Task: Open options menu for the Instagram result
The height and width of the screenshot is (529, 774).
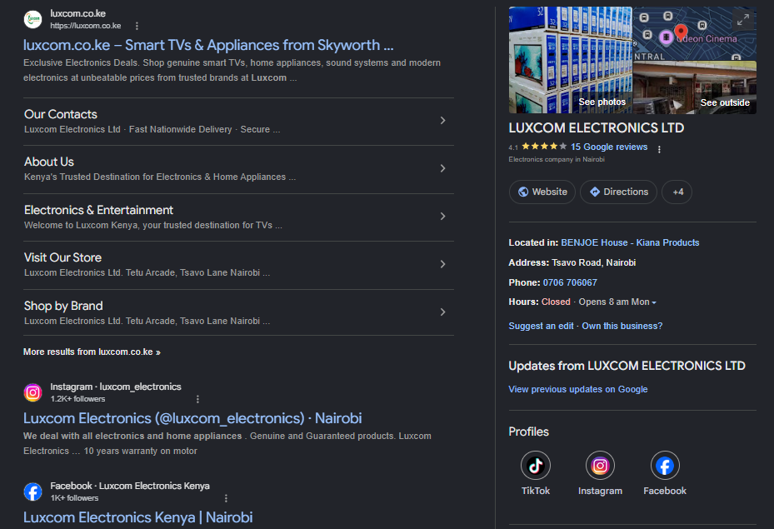Action: [x=197, y=399]
